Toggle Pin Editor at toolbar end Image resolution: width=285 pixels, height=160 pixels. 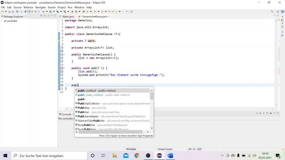131,12
